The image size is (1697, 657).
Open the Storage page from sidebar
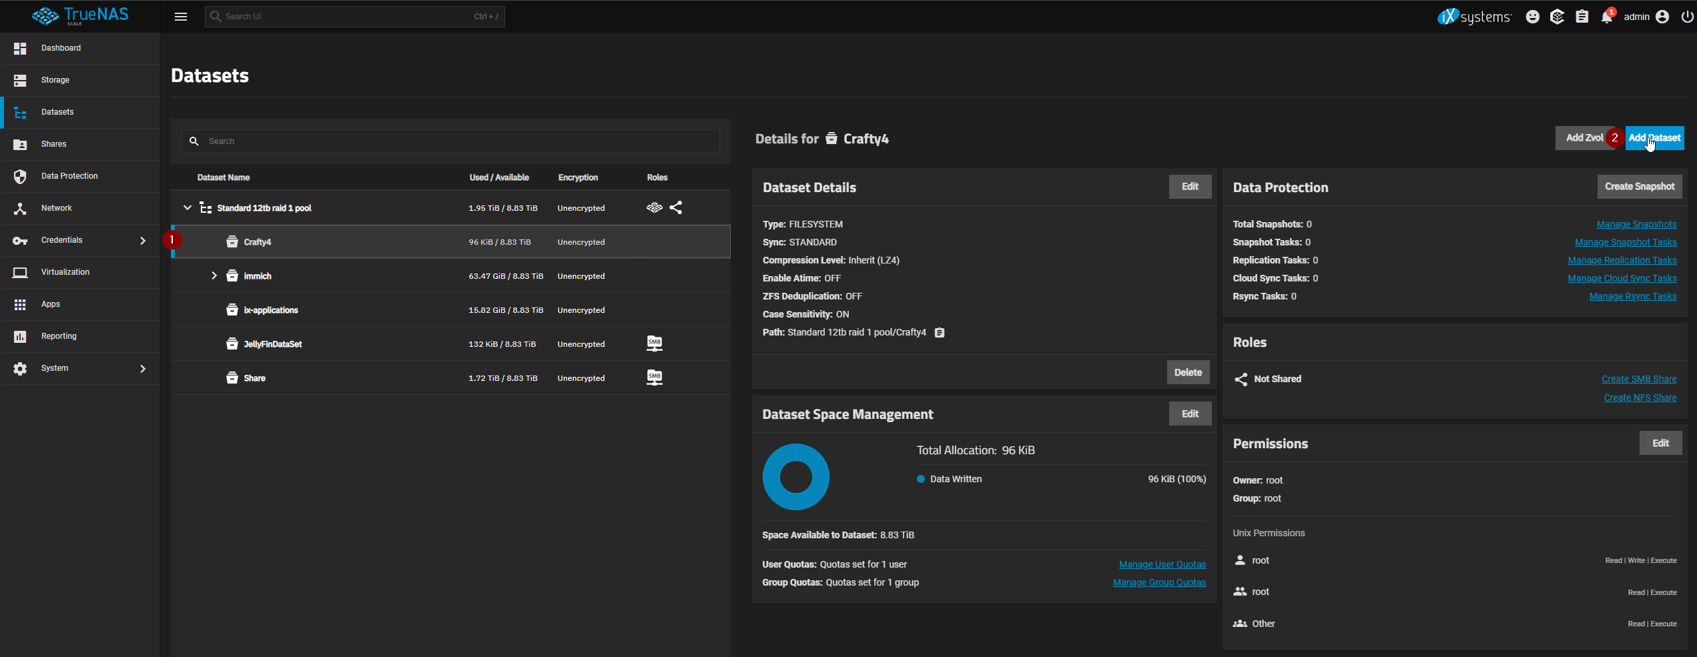[55, 80]
